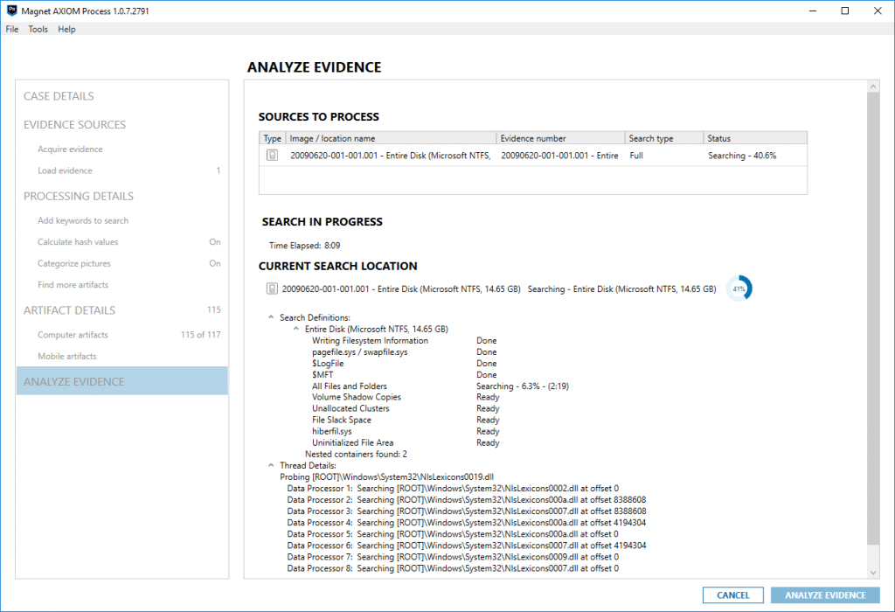This screenshot has width=895, height=612.
Task: Select 'Writing Filesystem Information' row
Action: point(370,340)
